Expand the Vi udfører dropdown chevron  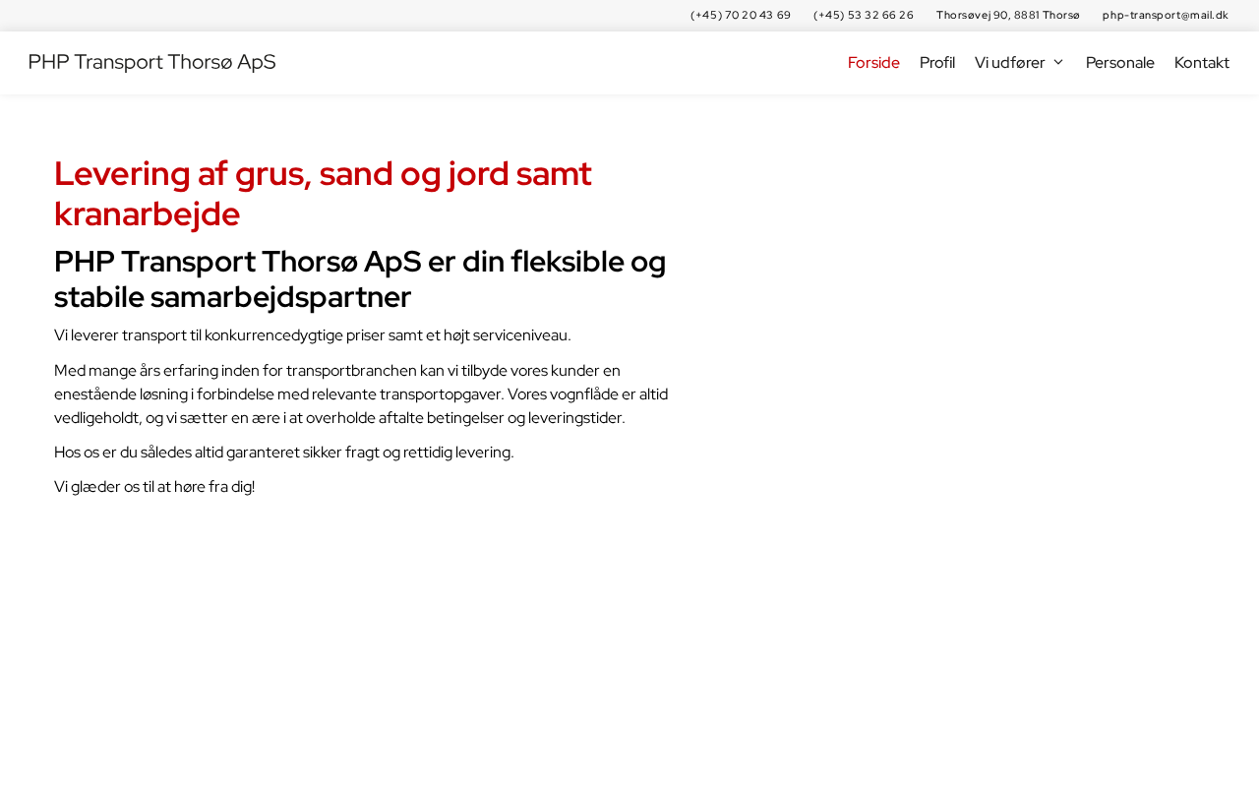[1058, 62]
